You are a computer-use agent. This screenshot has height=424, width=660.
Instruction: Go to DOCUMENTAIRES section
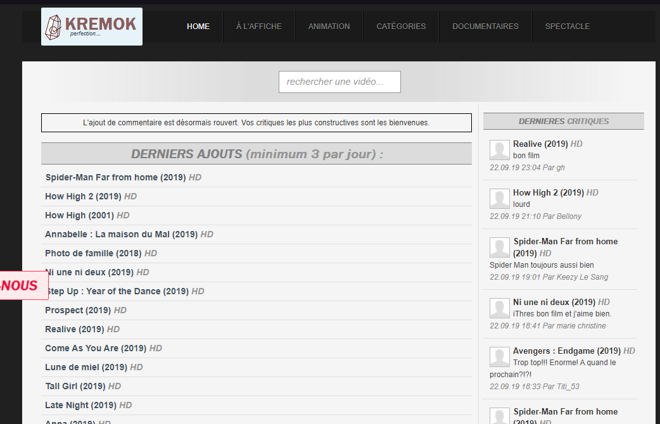(x=485, y=27)
